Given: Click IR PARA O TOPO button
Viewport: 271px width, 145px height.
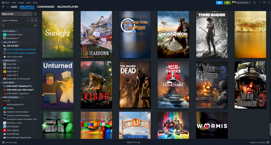Looking at the screenshot, I should (x=135, y=137).
